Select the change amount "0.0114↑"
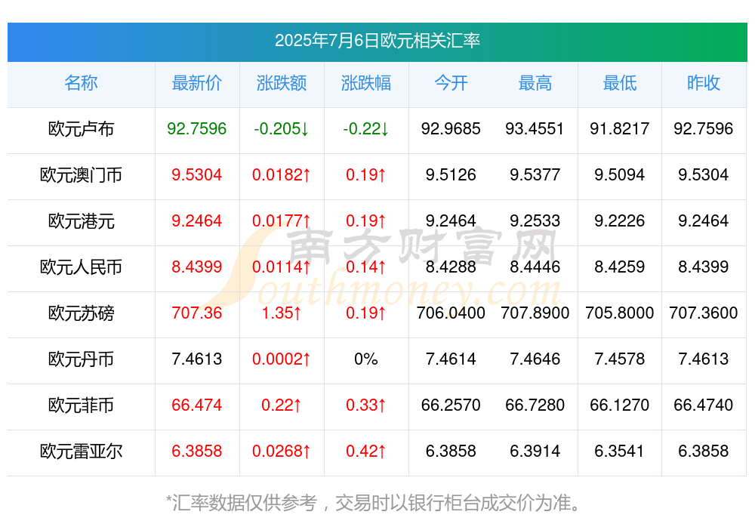The height and width of the screenshot is (527, 755). coord(282,267)
